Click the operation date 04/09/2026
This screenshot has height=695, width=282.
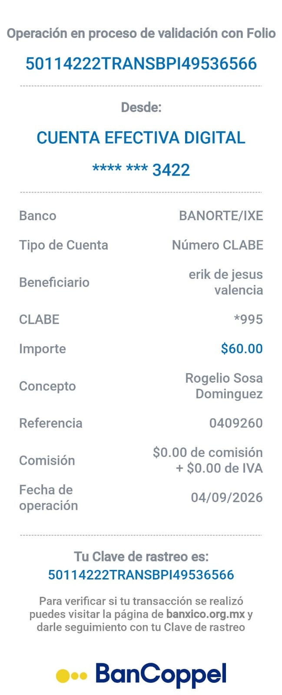[227, 498]
